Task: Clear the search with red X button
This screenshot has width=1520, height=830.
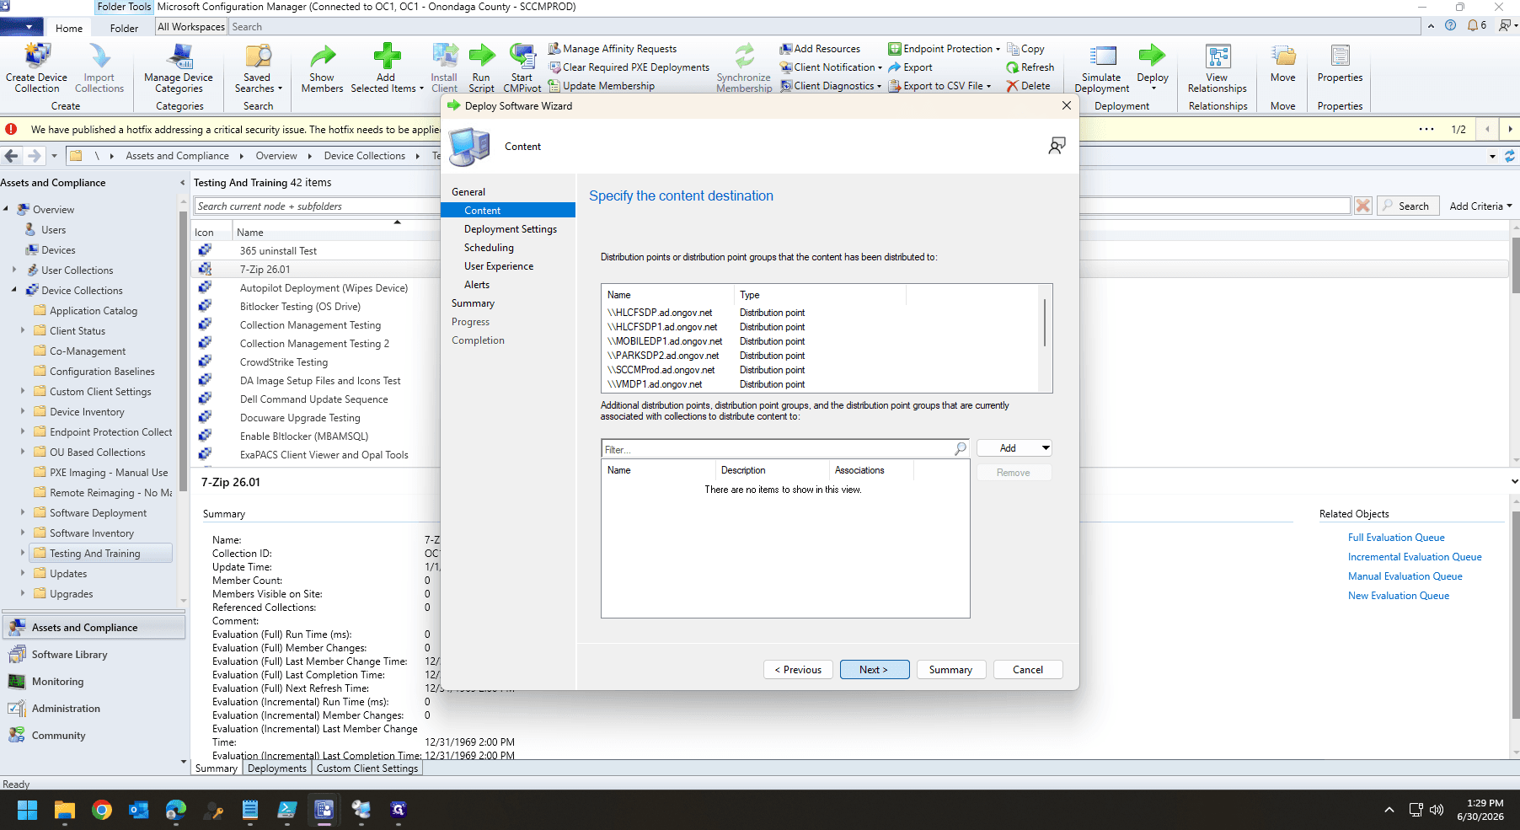Action: [1362, 206]
